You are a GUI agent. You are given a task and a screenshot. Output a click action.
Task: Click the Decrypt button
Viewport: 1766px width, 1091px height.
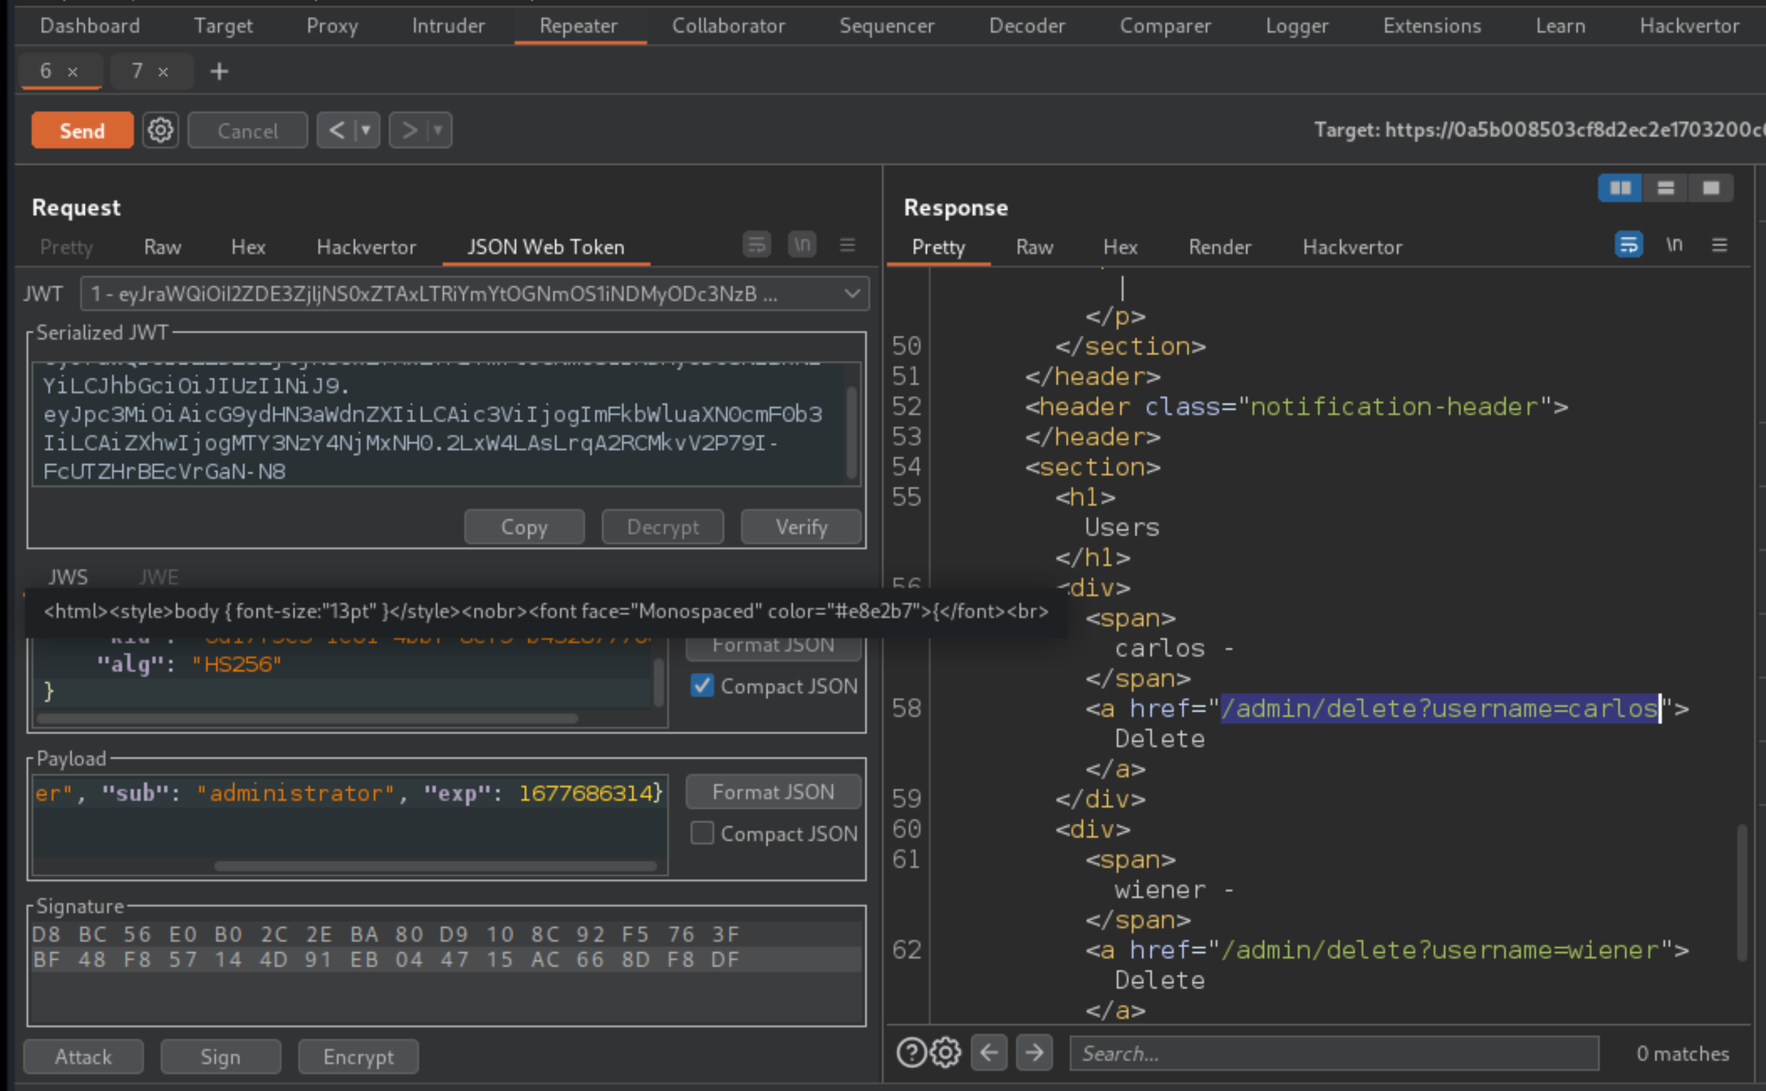click(663, 527)
